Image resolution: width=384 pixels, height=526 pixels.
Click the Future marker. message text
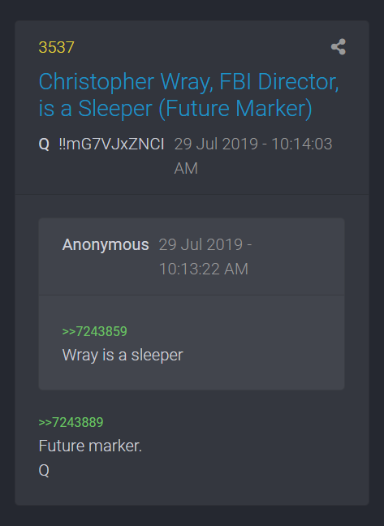pyautogui.click(x=90, y=446)
